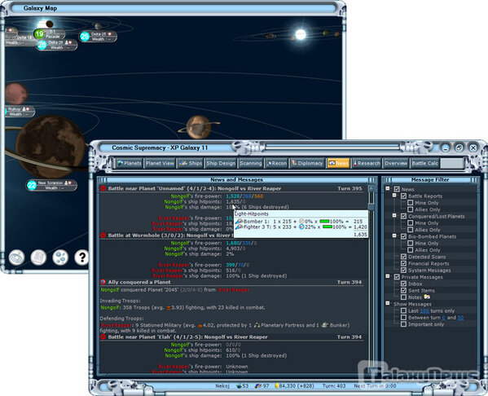Click the planets count icon in status bar

coord(239,385)
